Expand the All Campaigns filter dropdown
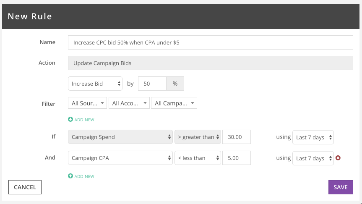This screenshot has height=204, width=362. (x=174, y=103)
